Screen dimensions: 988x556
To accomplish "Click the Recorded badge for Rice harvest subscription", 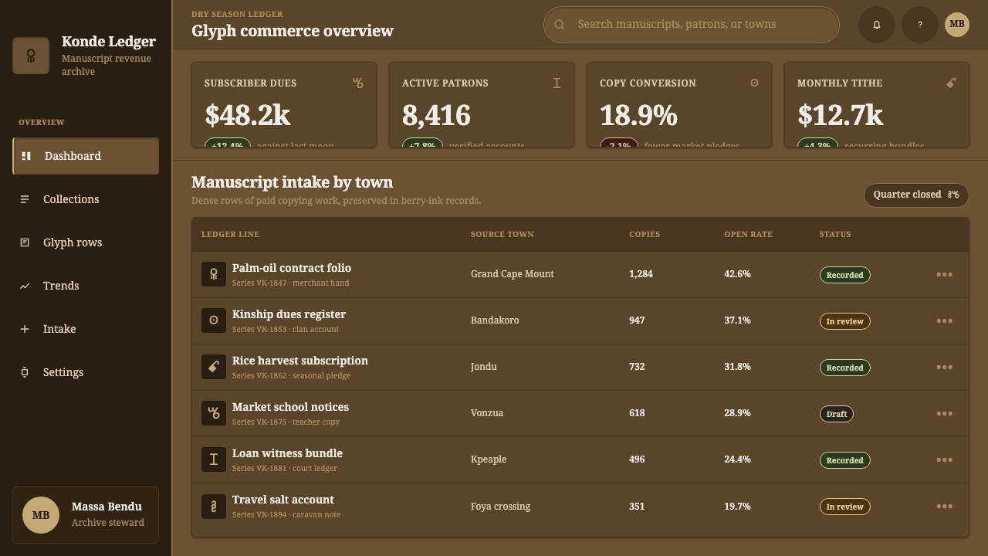I will [844, 368].
